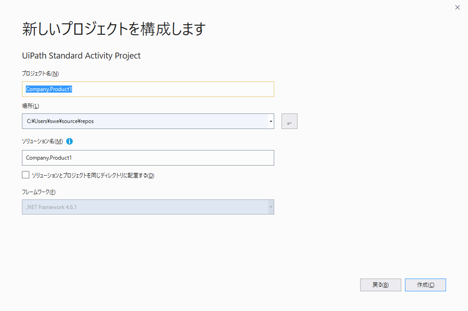The image size is (468, 311).
Task: Click inside the C:\Users\swe\source\repos location field
Action: coord(144,121)
